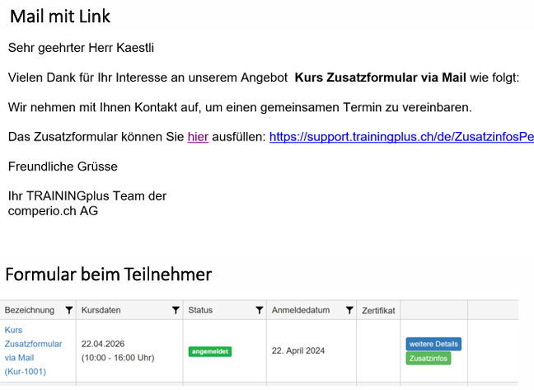
Task: Open the 'hier' link in the mail
Action: coord(198,136)
